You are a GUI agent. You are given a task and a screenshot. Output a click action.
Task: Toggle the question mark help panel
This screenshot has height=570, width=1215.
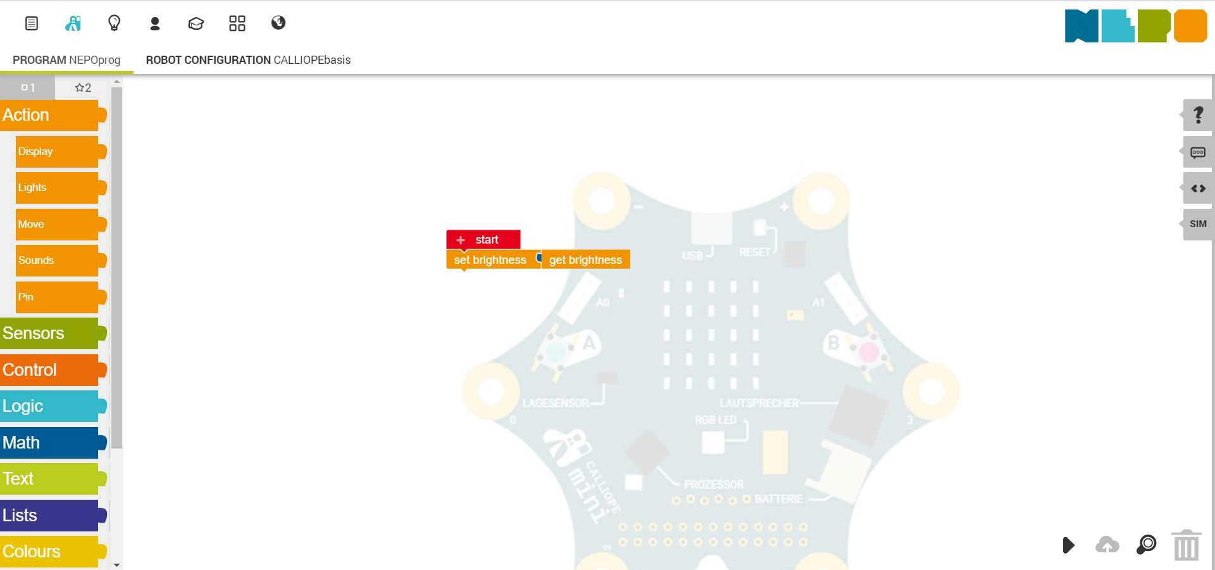pos(1198,116)
